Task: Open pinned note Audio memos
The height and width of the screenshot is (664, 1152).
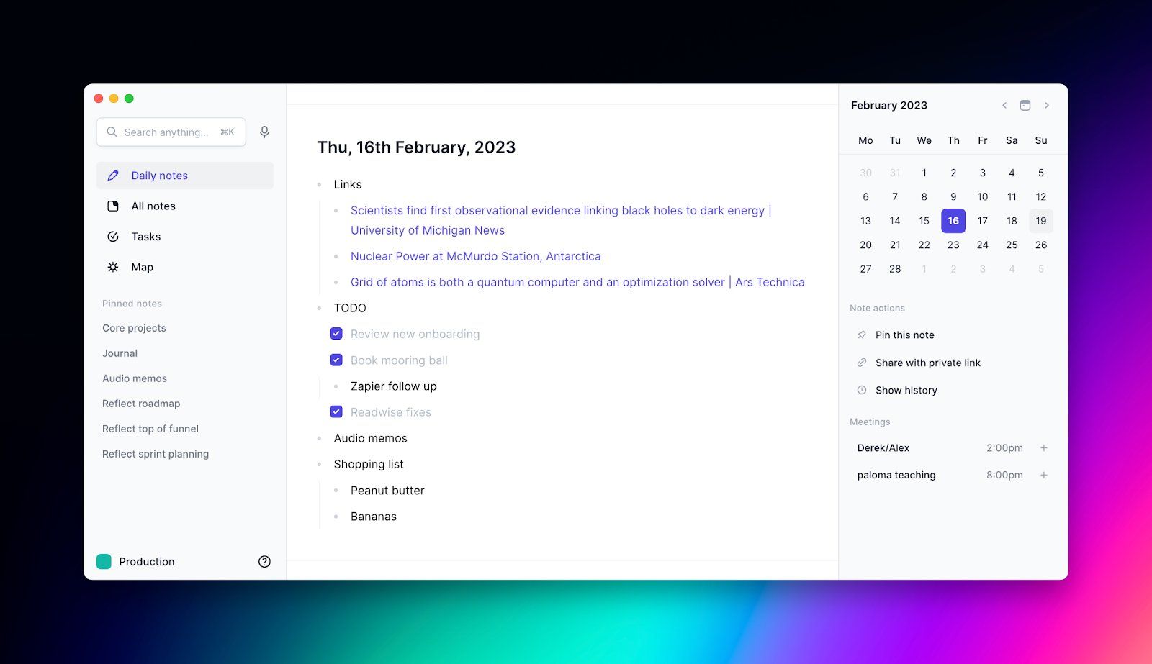Action: click(x=135, y=378)
